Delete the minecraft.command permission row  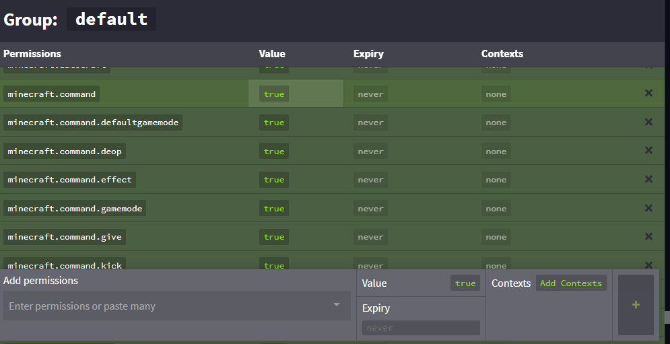click(x=648, y=94)
